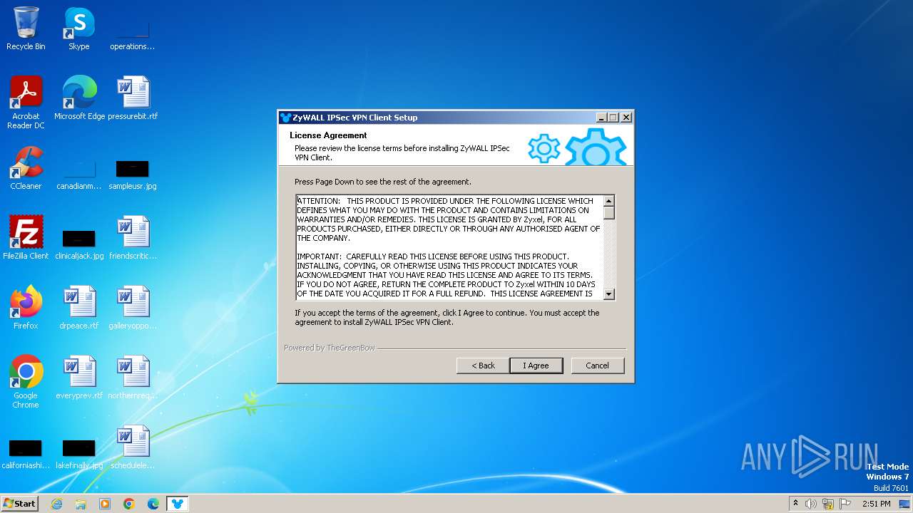
Task: Launch Firefox desktop shortcut
Action: point(26,308)
